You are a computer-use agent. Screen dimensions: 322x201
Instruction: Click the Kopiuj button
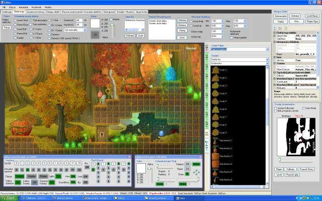click(x=281, y=21)
